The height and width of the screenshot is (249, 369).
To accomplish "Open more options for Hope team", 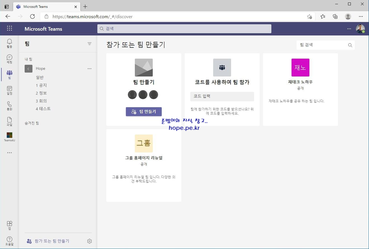I will click(90, 68).
